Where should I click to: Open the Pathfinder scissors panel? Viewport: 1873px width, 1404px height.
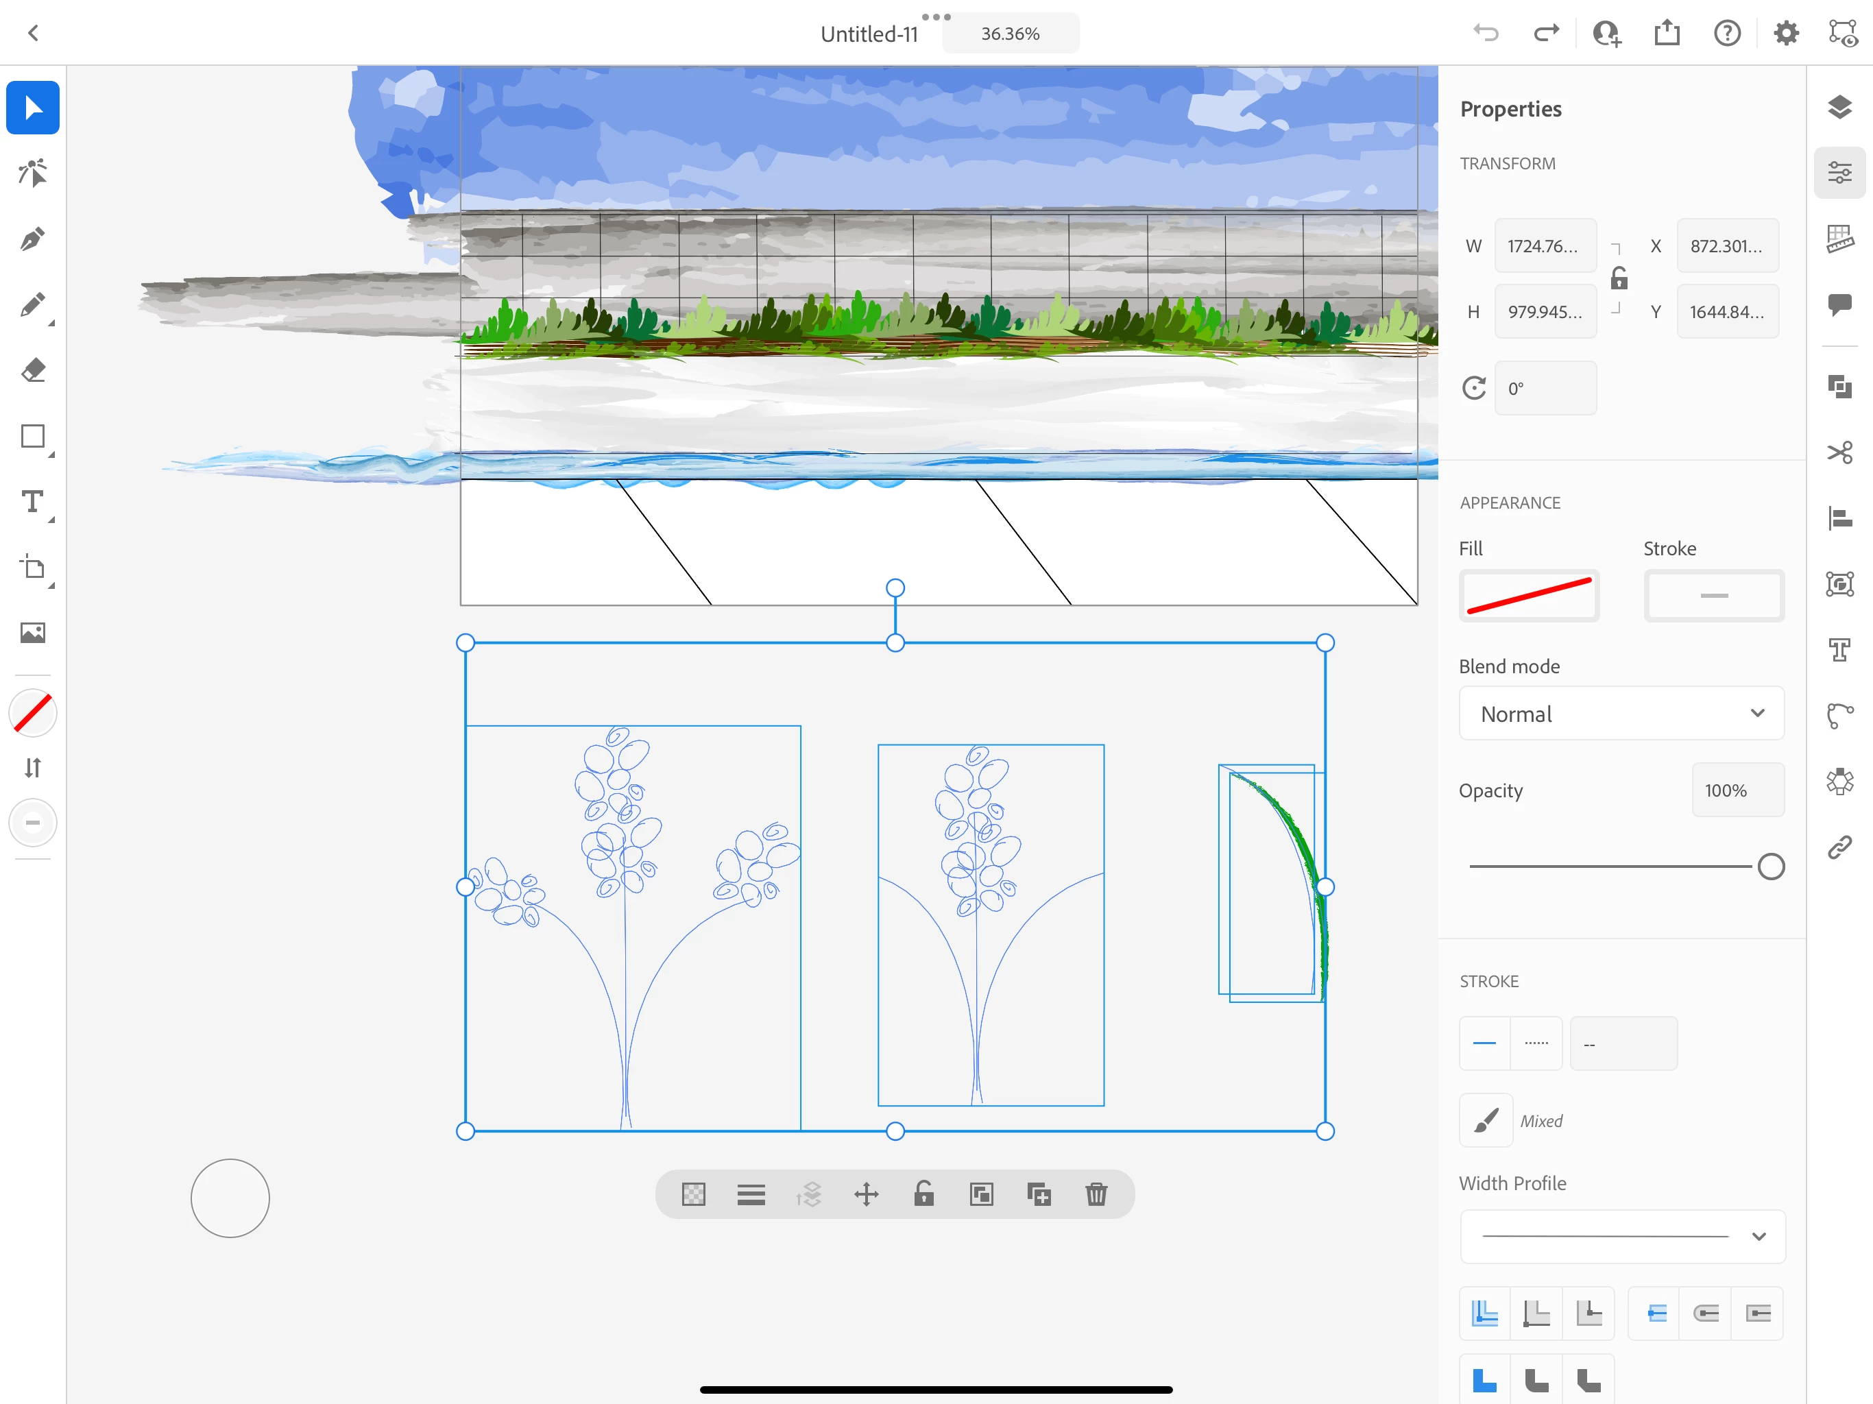(x=1839, y=452)
